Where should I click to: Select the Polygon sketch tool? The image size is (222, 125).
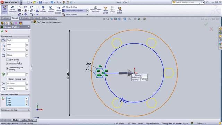coord(25,14)
